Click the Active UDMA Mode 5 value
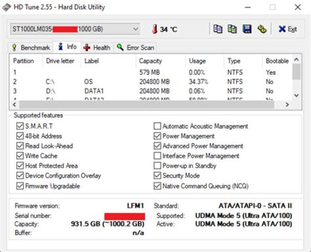Viewport: 311px width, 252px height. [x=244, y=224]
